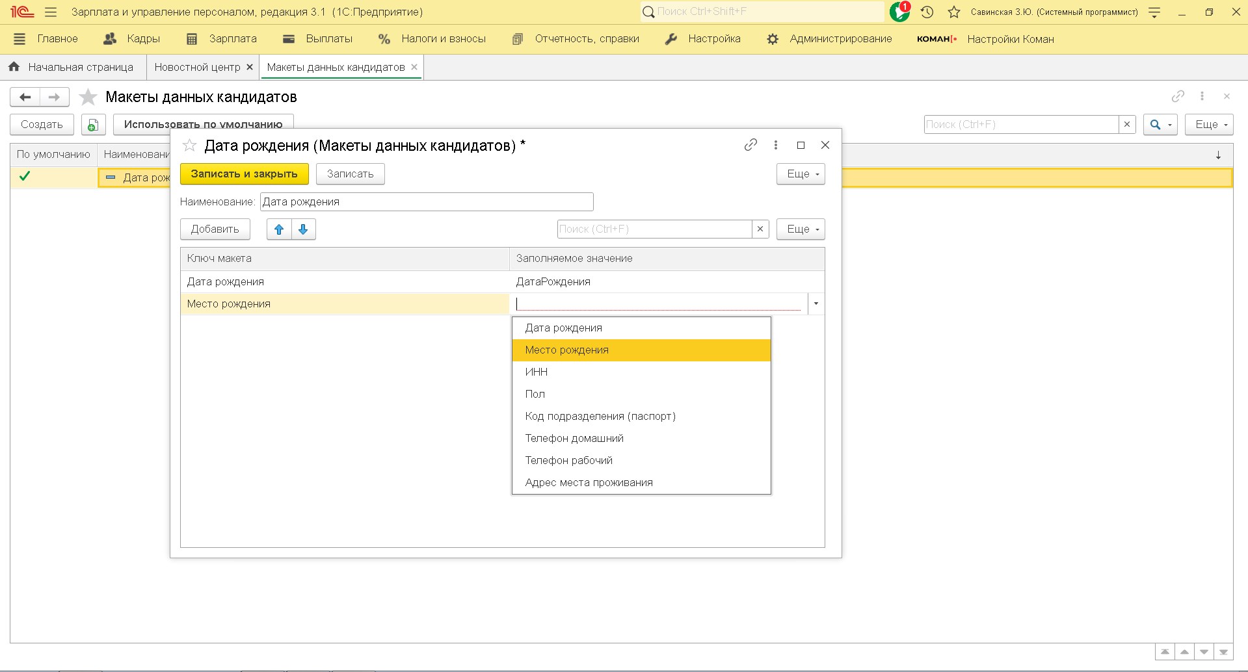Select Телефон рабочий in the list

[568, 460]
